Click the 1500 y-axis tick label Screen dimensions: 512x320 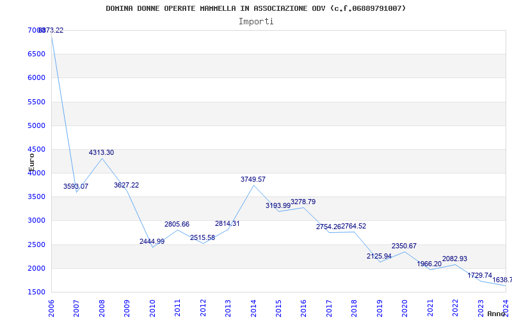(36, 292)
